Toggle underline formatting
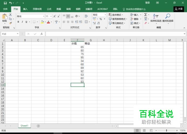187x134 pixels. (26, 22)
